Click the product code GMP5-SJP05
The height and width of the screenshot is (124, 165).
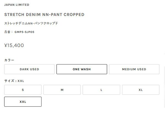coord(24,32)
